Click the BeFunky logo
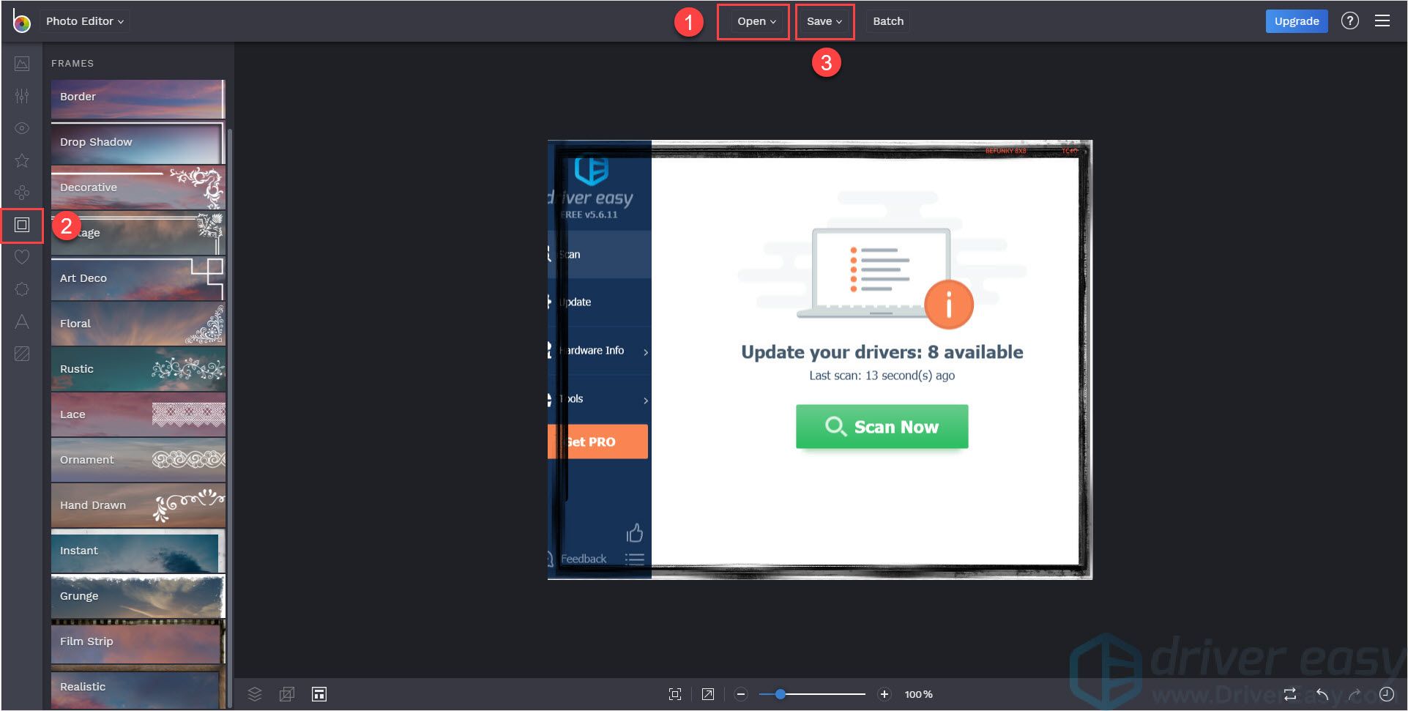 [x=21, y=21]
